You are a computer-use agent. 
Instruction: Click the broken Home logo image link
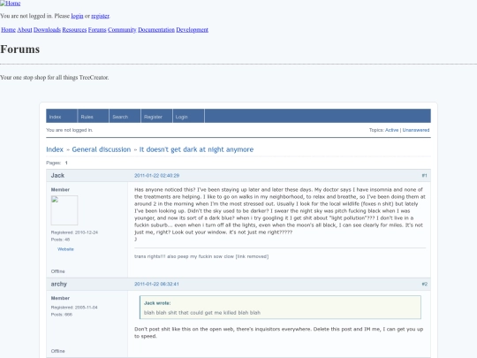click(11, 4)
